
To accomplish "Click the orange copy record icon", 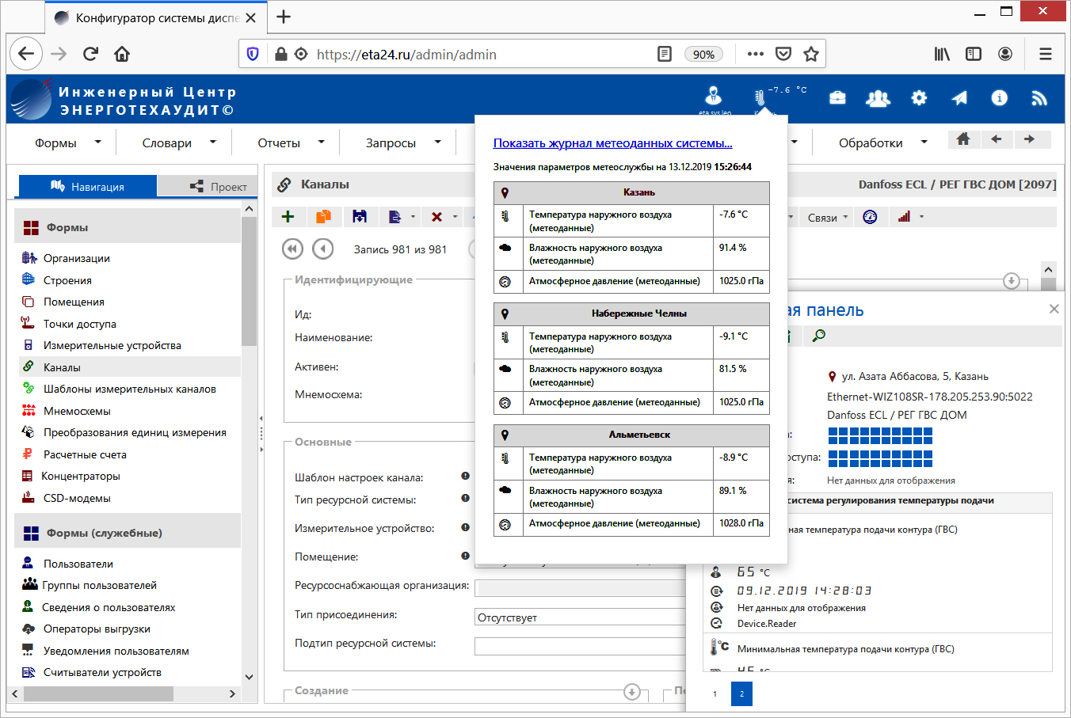I will coord(323,217).
